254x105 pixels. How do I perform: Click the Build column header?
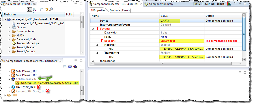(69, 14)
